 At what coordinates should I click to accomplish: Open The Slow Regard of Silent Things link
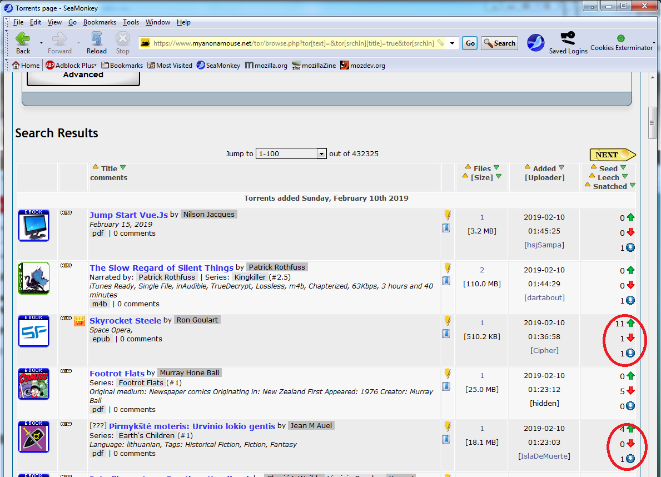(x=161, y=268)
